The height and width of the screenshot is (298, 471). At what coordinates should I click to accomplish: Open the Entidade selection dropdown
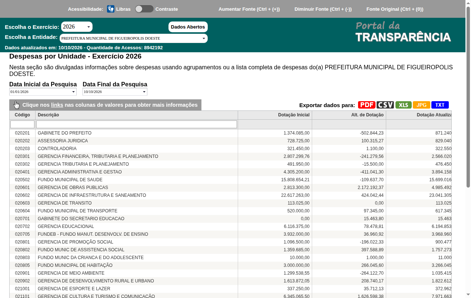pyautogui.click(x=133, y=38)
